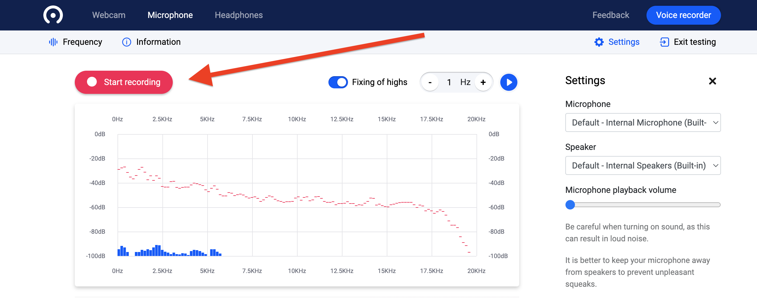
Task: Switch to the Webcam tab
Action: 109,15
